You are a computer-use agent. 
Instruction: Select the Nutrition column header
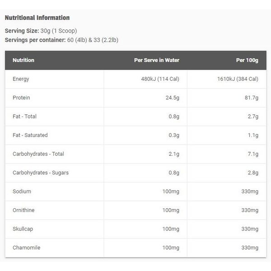point(23,60)
